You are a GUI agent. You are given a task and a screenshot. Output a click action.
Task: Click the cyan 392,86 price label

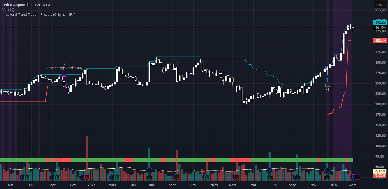pyautogui.click(x=380, y=23)
